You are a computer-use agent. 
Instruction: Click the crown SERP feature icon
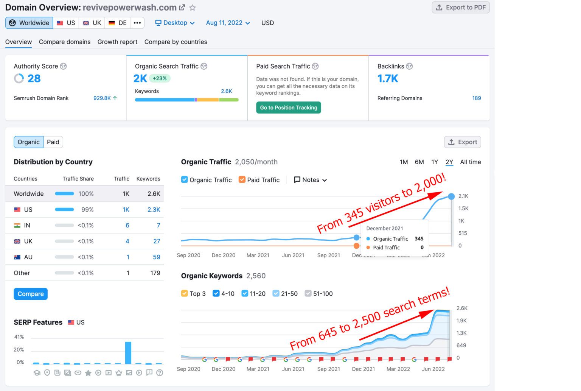119,373
